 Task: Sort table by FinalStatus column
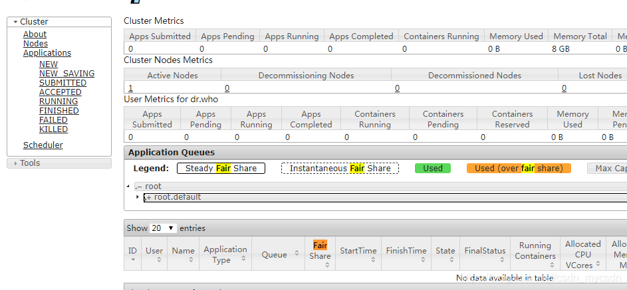(x=485, y=254)
